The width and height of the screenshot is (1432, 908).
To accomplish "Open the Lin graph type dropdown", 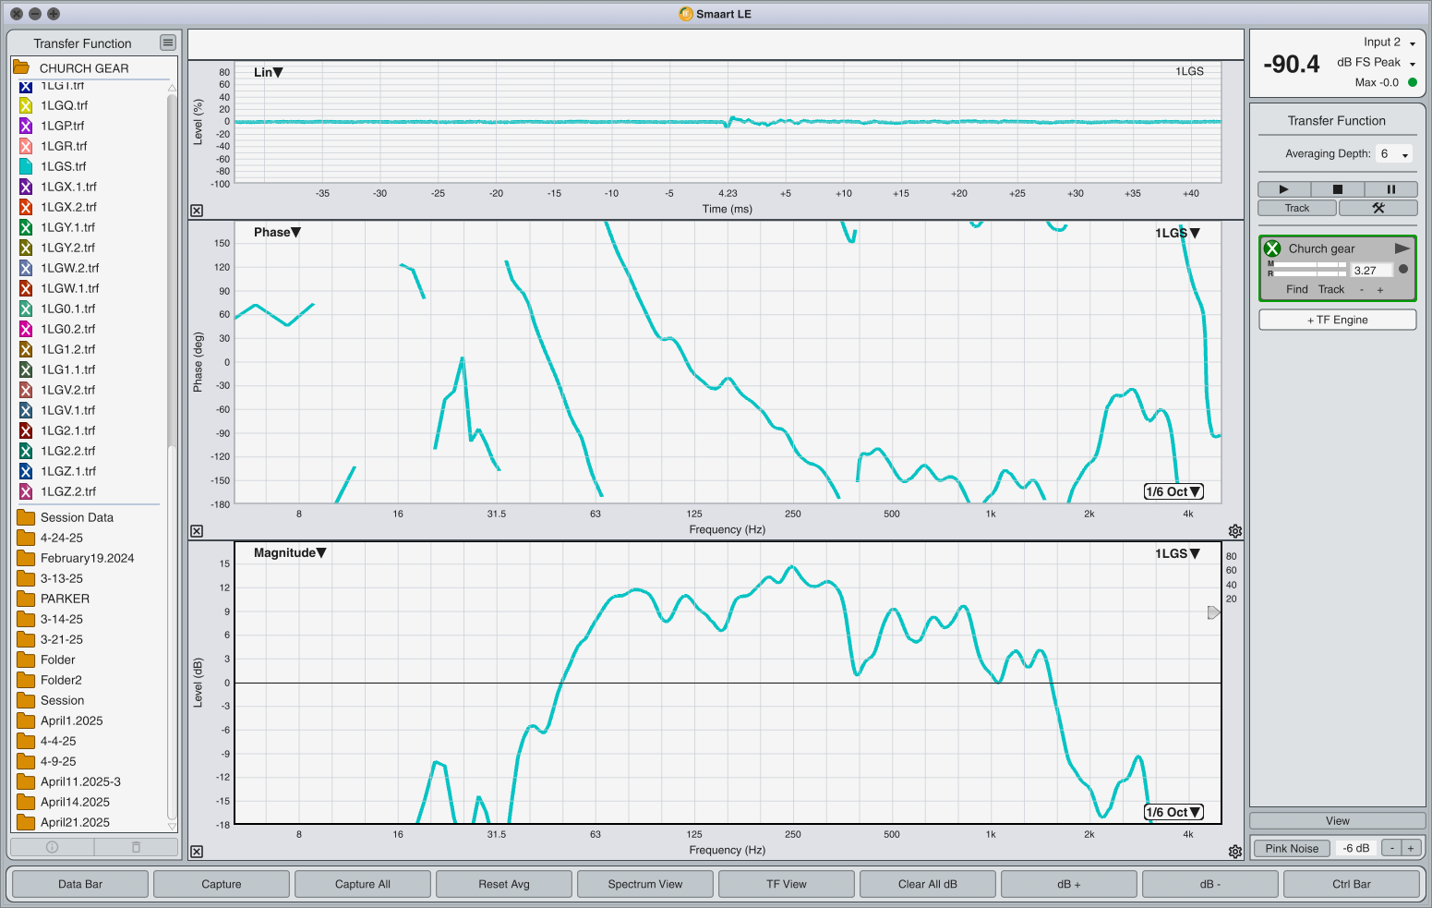I will pos(269,72).
